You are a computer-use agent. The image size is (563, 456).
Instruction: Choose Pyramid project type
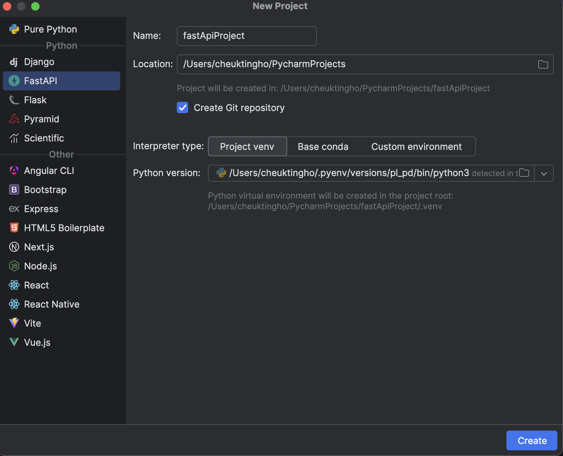click(62, 119)
